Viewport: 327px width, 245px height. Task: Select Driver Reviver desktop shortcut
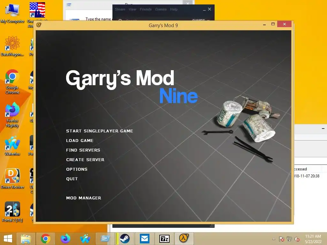tap(12, 179)
